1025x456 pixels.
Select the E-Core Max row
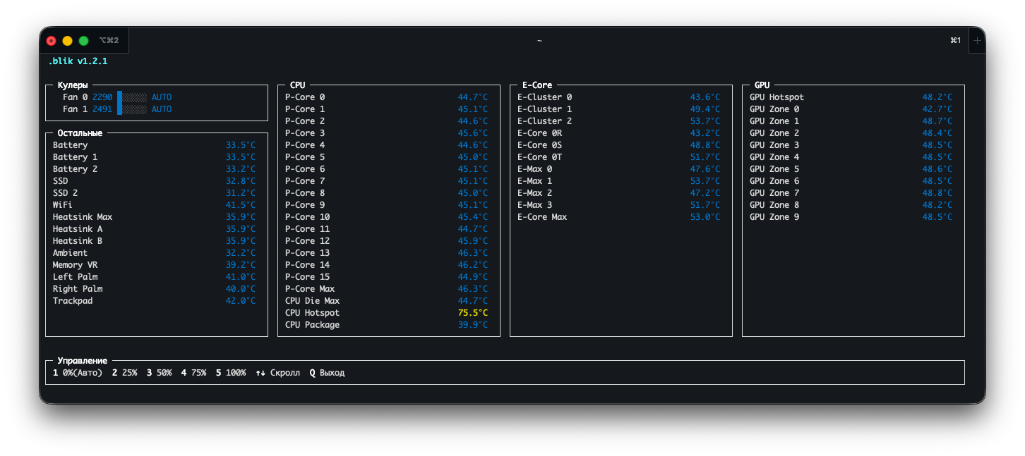(621, 217)
